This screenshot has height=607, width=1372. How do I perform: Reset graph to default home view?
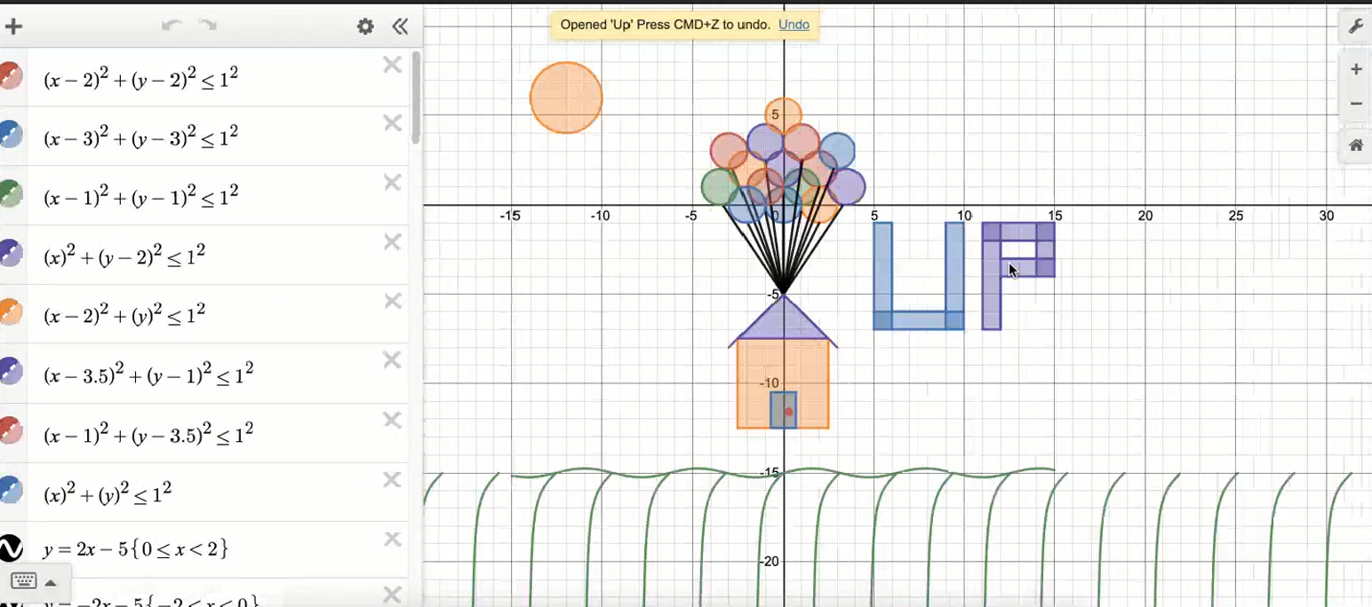click(1355, 145)
